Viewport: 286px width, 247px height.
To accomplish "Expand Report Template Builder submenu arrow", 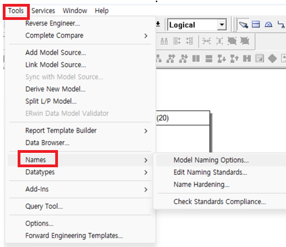I will click(x=146, y=131).
